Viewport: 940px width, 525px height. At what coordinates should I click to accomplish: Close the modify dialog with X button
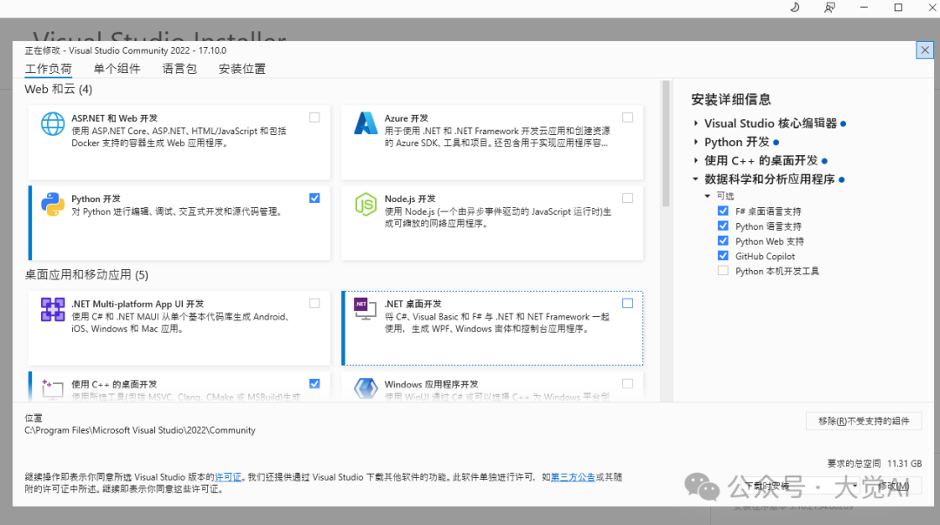click(x=925, y=50)
